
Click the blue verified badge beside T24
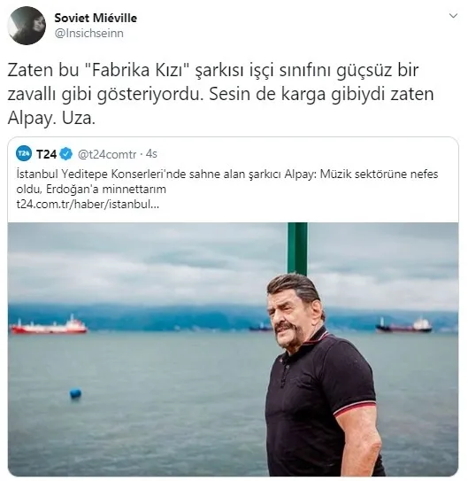click(x=65, y=154)
